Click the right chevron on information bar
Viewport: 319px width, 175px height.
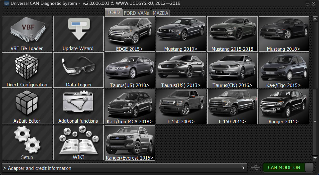tap(243, 168)
